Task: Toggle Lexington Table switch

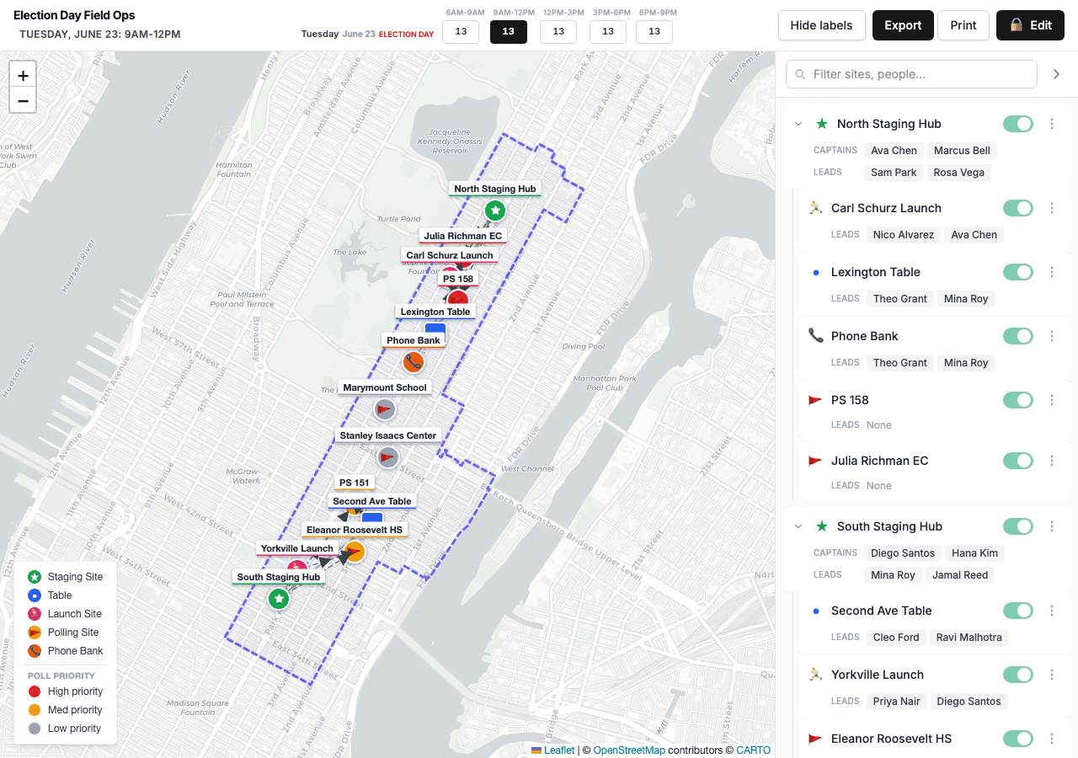Action: point(1018,272)
